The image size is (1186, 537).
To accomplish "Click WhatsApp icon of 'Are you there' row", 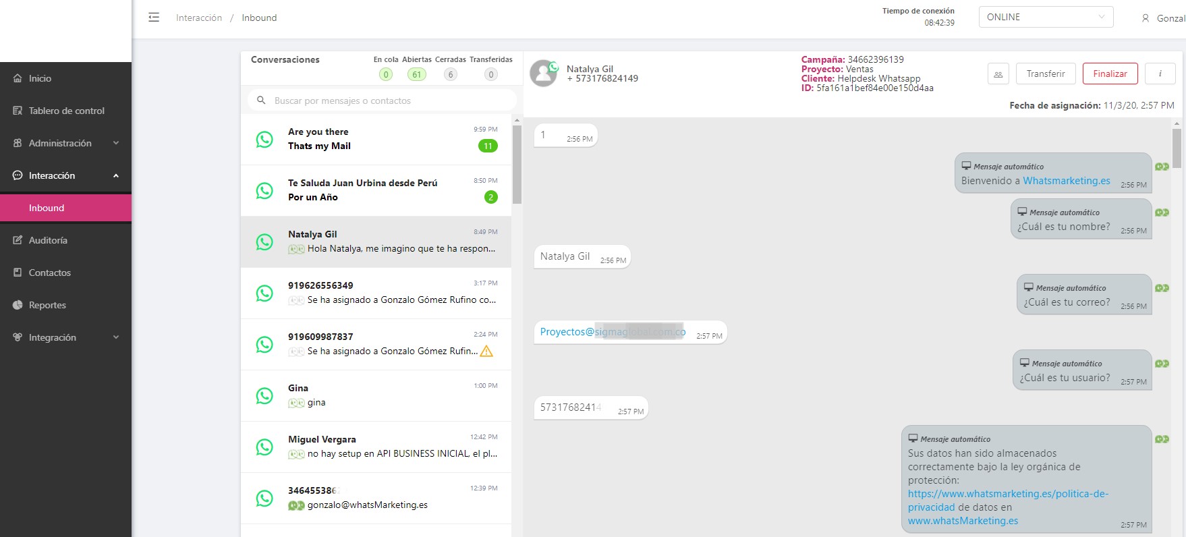I will pos(264,139).
